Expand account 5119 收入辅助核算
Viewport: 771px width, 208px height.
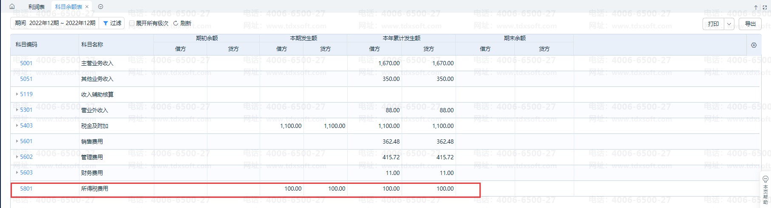[x=17, y=94]
